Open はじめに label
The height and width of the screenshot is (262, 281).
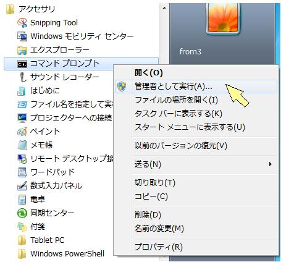pos(45,91)
